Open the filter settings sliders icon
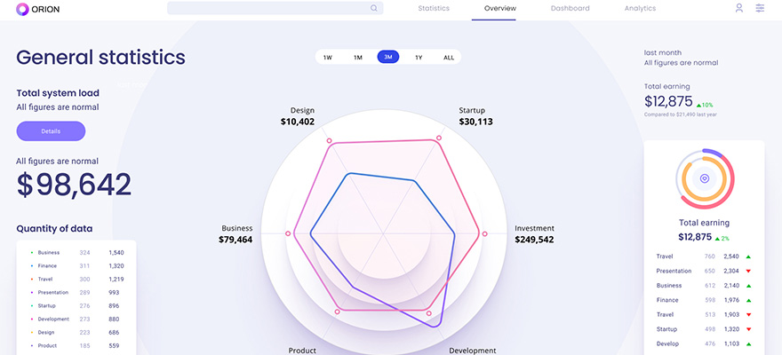This screenshot has width=782, height=355. (x=760, y=8)
